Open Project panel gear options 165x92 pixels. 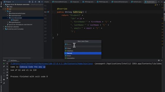point(39,2)
